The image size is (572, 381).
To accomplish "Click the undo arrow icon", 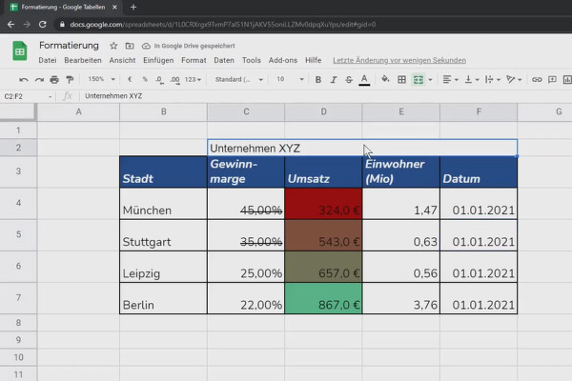I will point(24,79).
